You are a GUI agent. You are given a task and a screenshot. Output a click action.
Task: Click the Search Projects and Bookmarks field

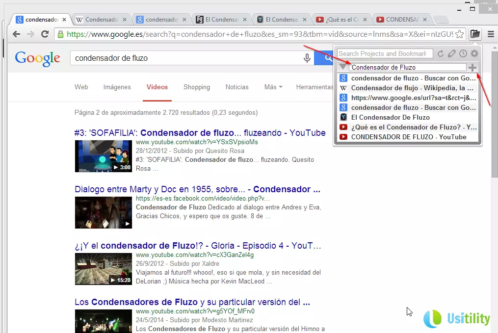tap(385, 53)
